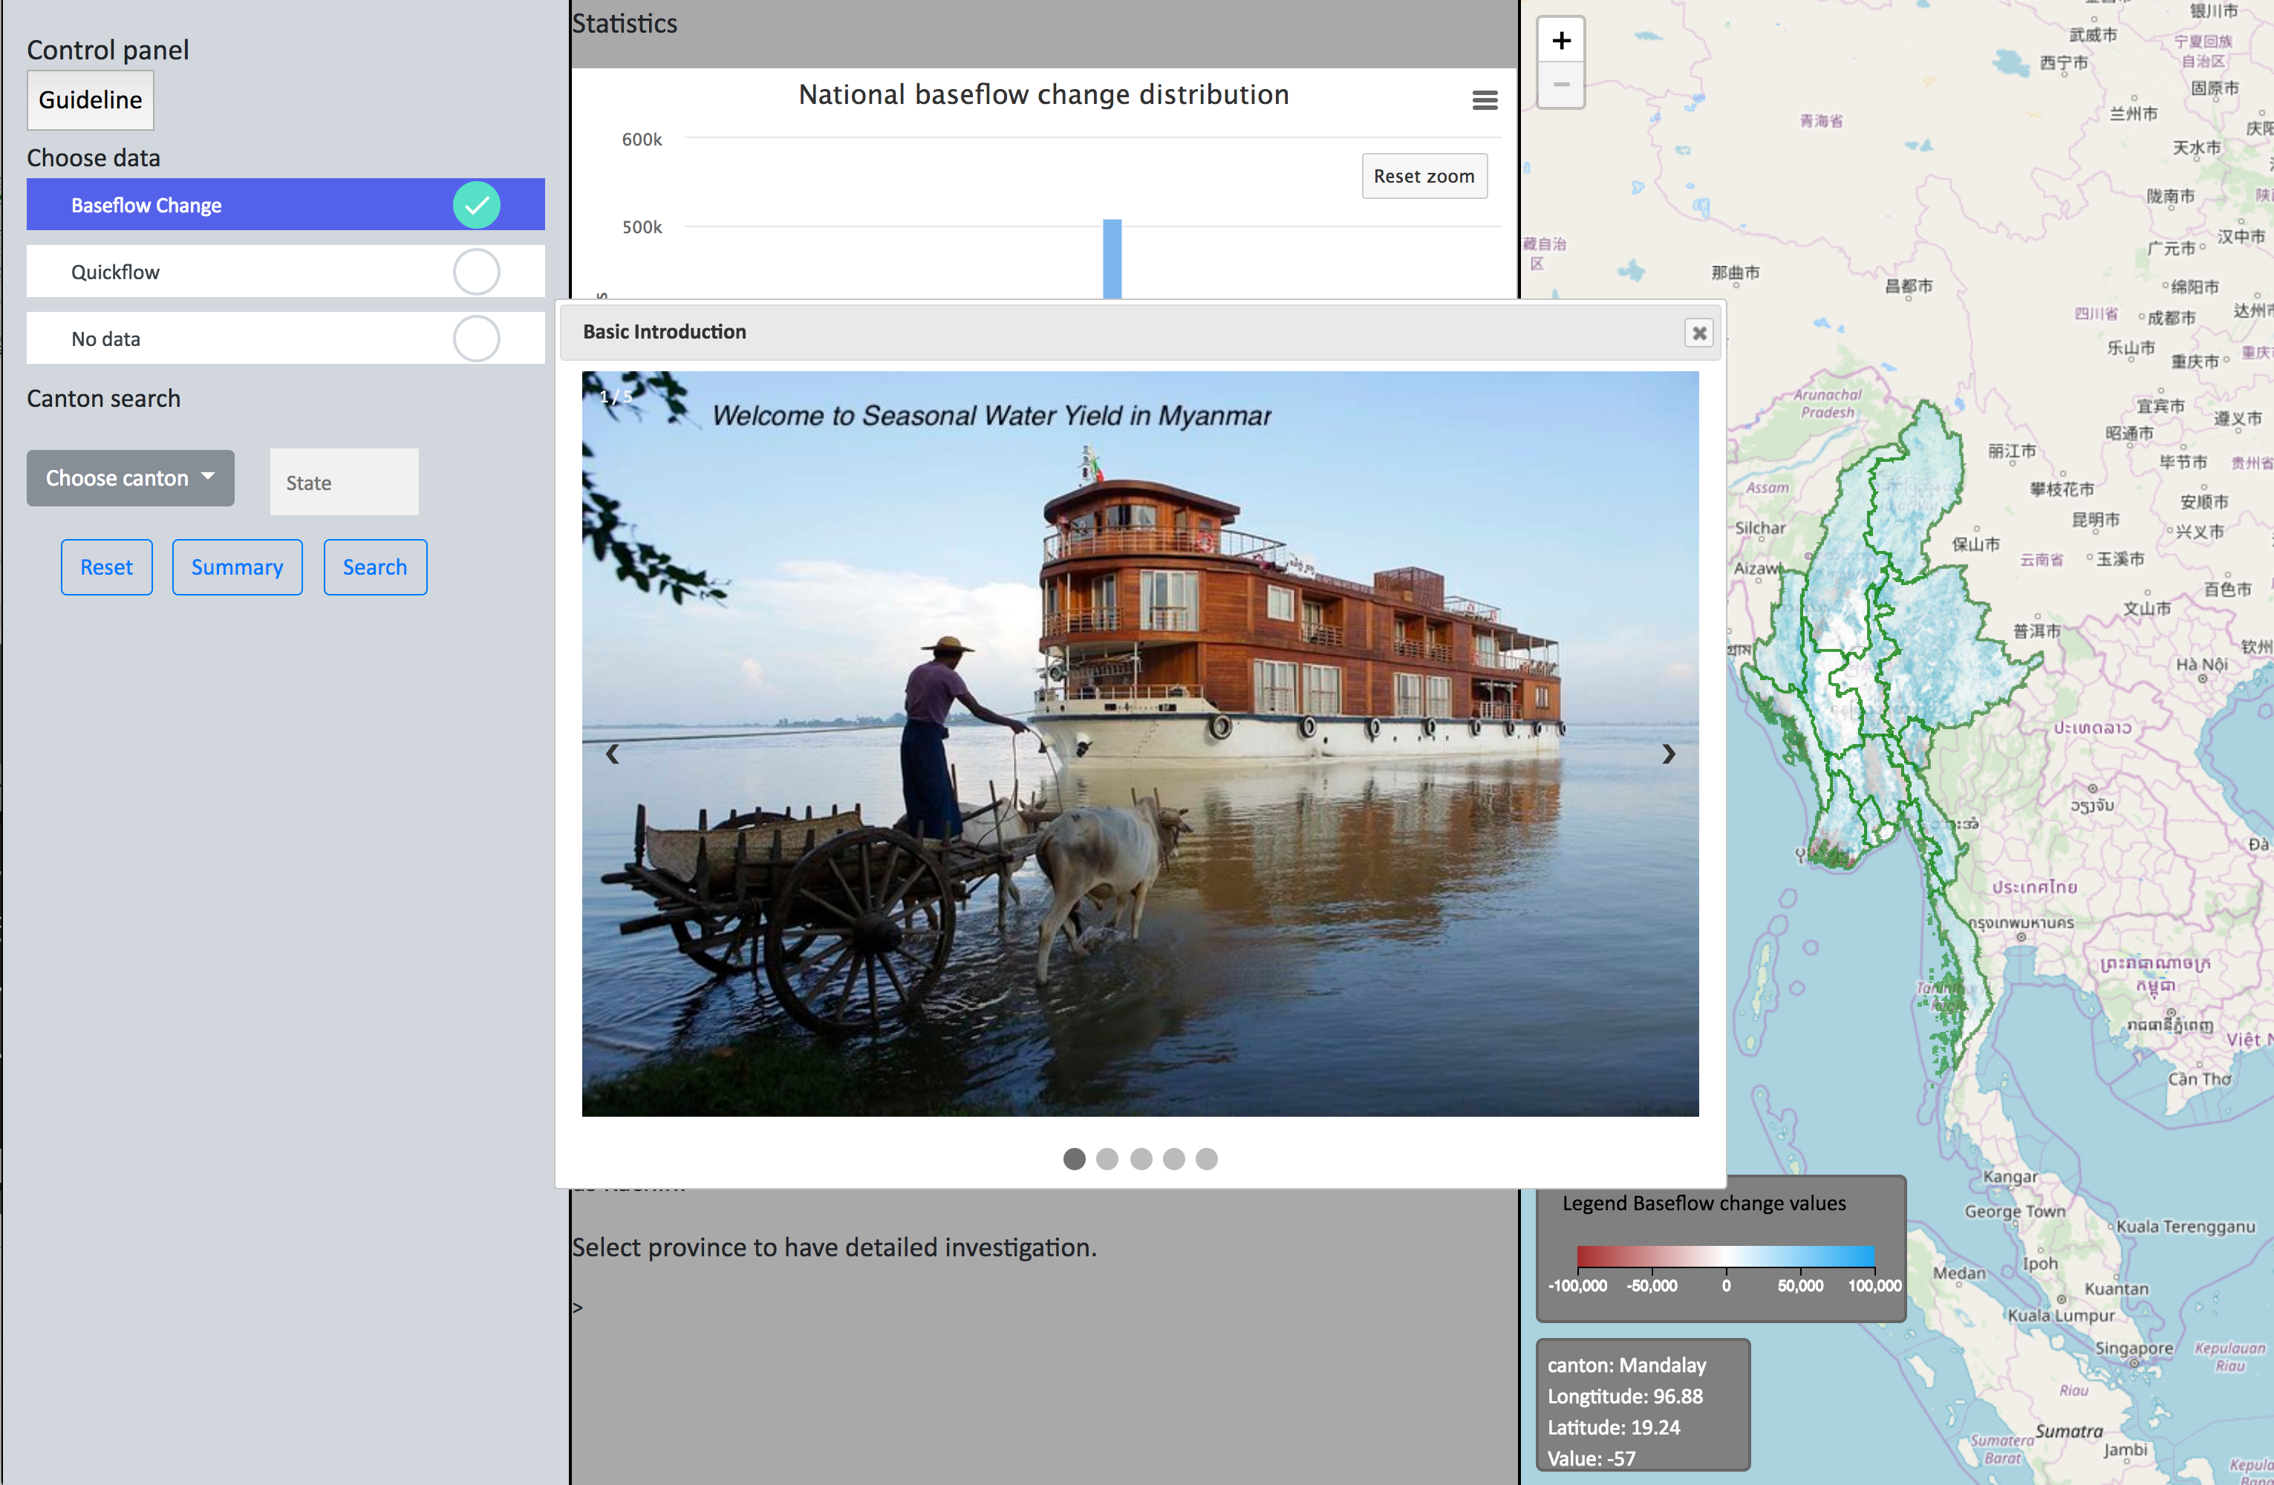Click the Reset button under canton search
This screenshot has height=1485, width=2274.
(106, 567)
